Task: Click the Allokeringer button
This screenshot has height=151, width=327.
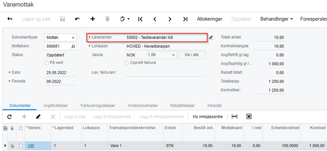Action: pyautogui.click(x=209, y=19)
